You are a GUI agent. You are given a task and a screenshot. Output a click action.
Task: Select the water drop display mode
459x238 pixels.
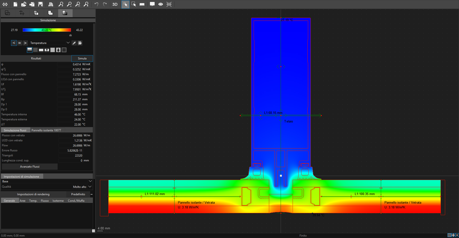coord(58,50)
